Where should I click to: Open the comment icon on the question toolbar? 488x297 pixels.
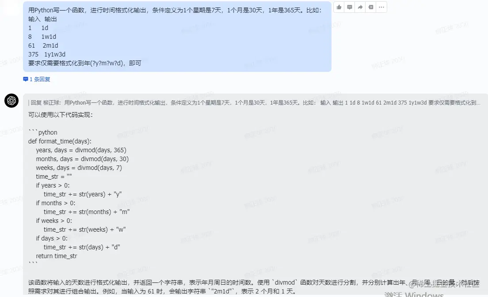tap(349, 7)
